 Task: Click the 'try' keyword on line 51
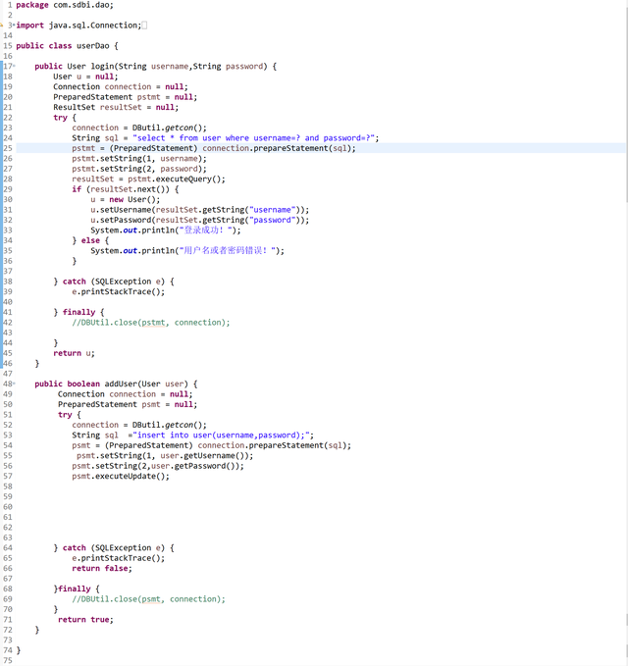[x=65, y=415]
